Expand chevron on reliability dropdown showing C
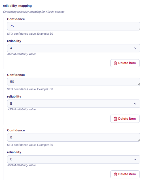 point(135,159)
